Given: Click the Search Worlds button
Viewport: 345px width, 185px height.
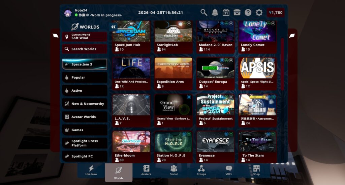Looking at the screenshot, I should [x=85, y=49].
